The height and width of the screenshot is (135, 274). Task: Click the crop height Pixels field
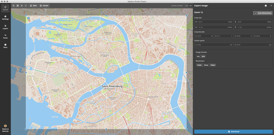(x=253, y=22)
